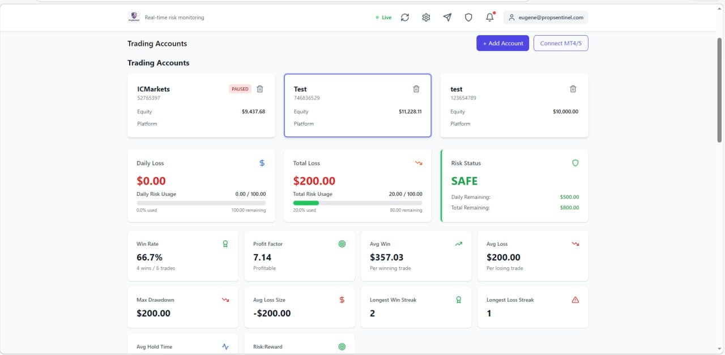
Task: Click the $0.00 Daily Loss value
Action: [151, 181]
